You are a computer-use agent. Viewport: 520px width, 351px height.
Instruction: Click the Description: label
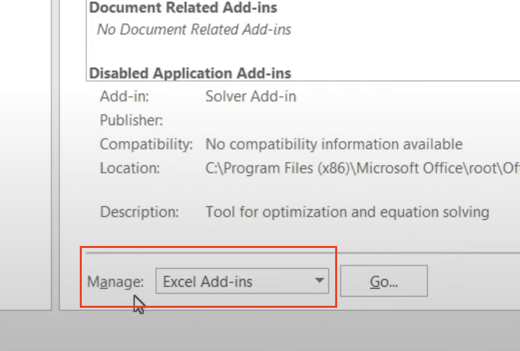[139, 212]
